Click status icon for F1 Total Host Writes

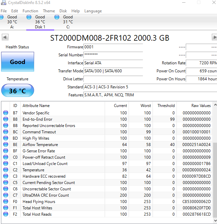pos(6,208)
